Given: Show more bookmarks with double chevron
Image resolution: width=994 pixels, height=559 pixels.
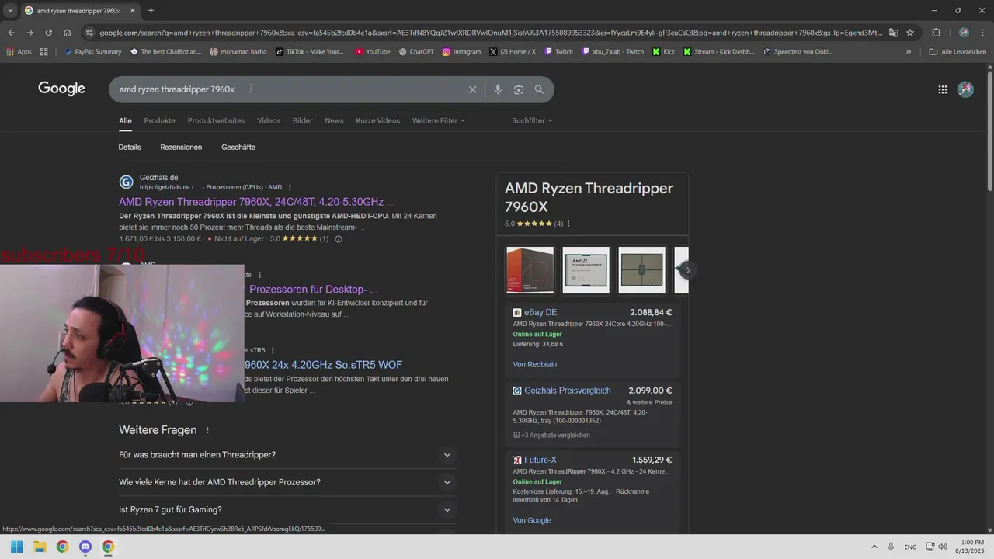Looking at the screenshot, I should point(908,52).
